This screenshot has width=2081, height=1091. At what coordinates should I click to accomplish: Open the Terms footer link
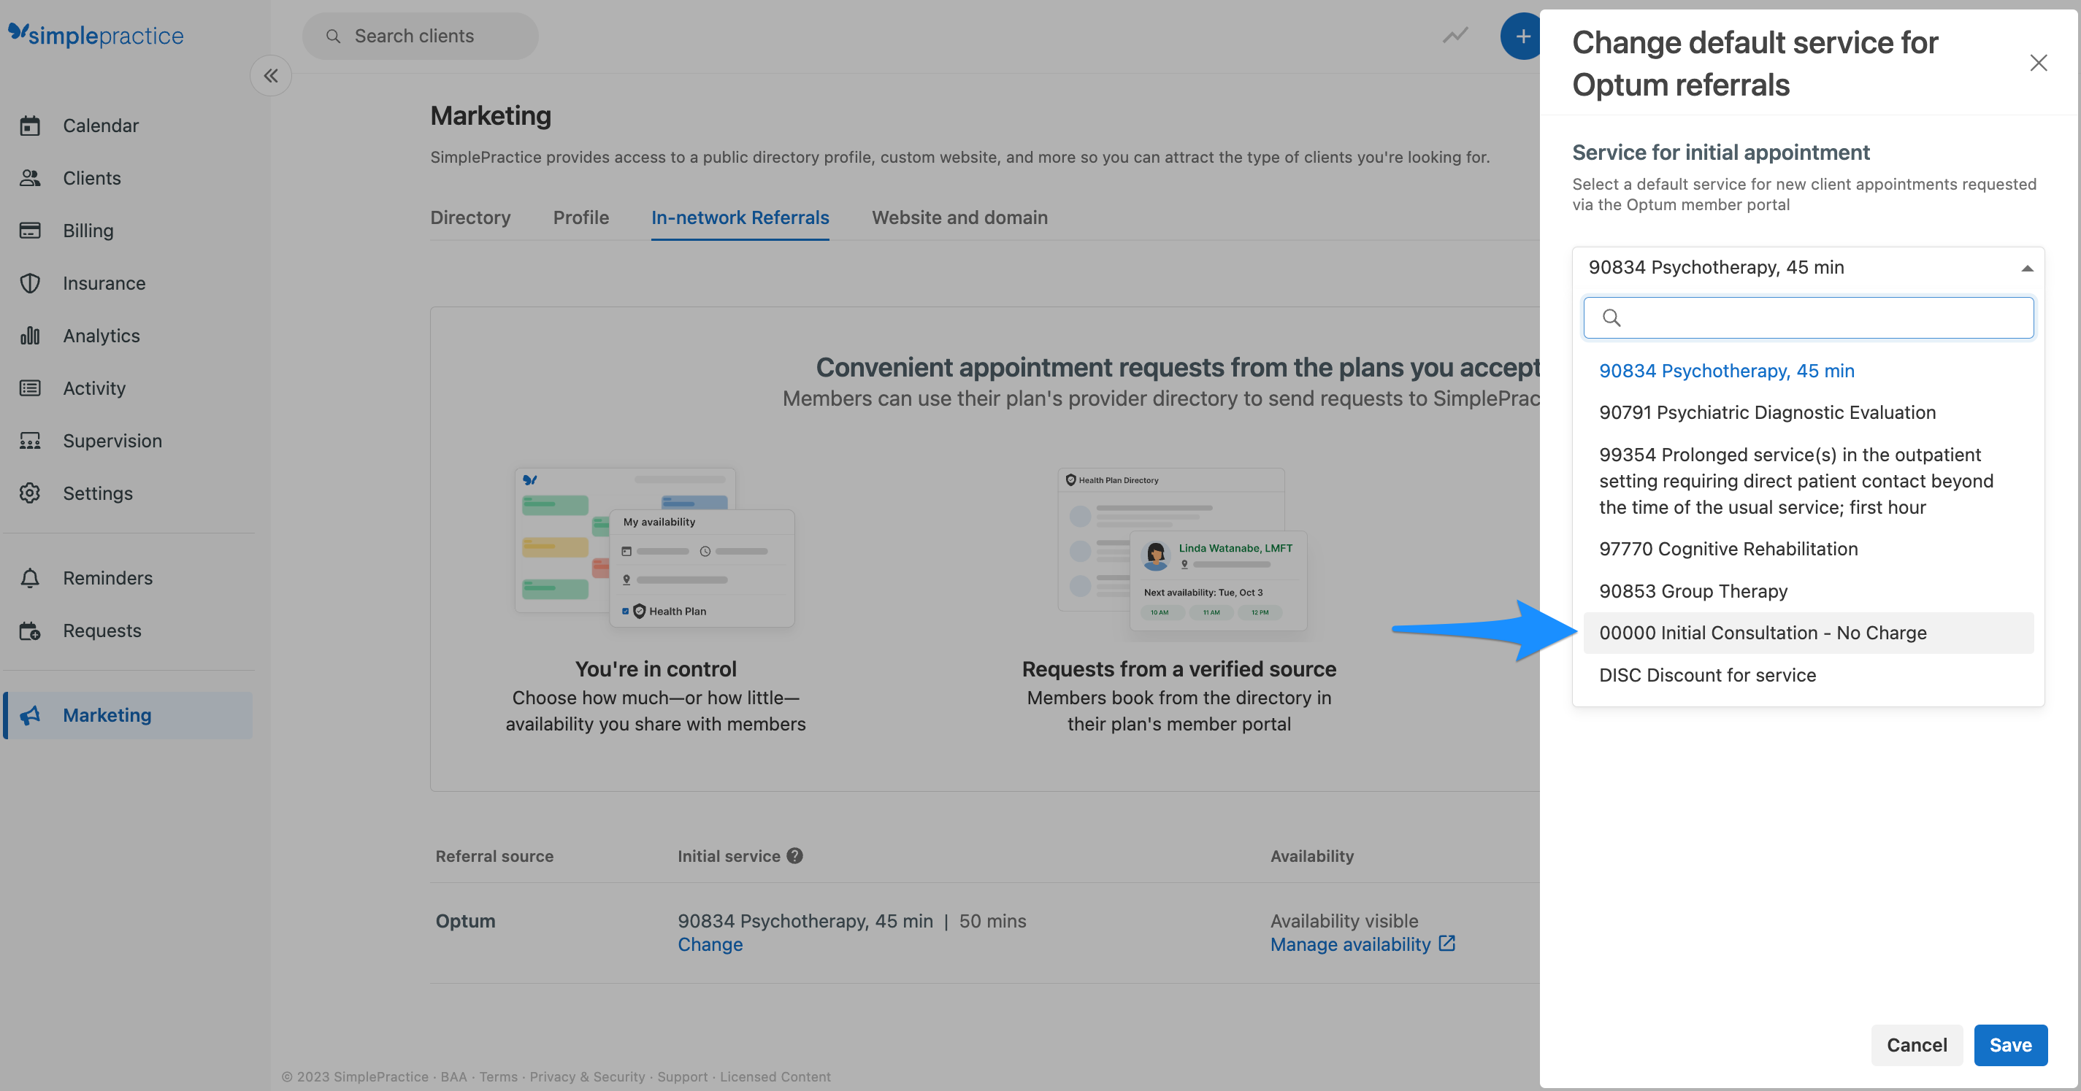point(498,1076)
